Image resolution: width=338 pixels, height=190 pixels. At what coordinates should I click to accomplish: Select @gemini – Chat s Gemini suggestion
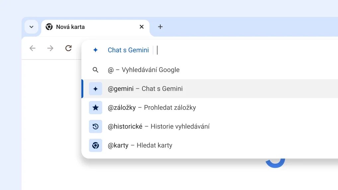145,89
